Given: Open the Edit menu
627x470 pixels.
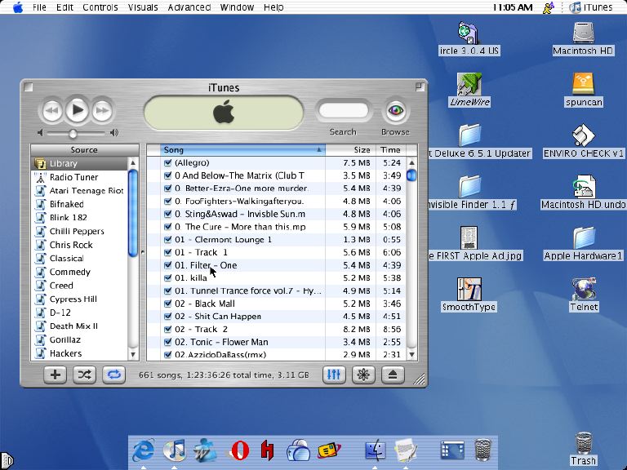Looking at the screenshot, I should (x=64, y=7).
